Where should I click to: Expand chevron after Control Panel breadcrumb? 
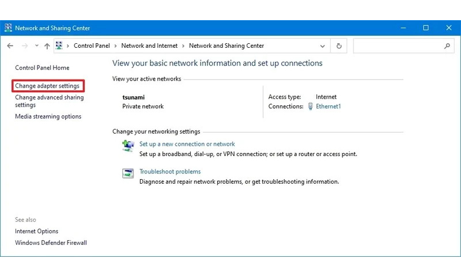pyautogui.click(x=115, y=46)
